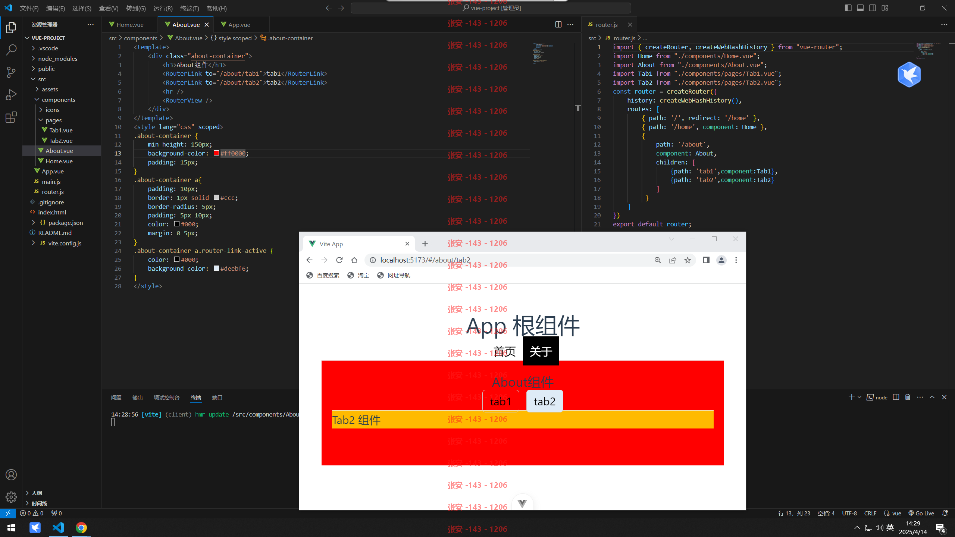Open Chrome profile avatar menu
The height and width of the screenshot is (537, 955).
click(721, 260)
